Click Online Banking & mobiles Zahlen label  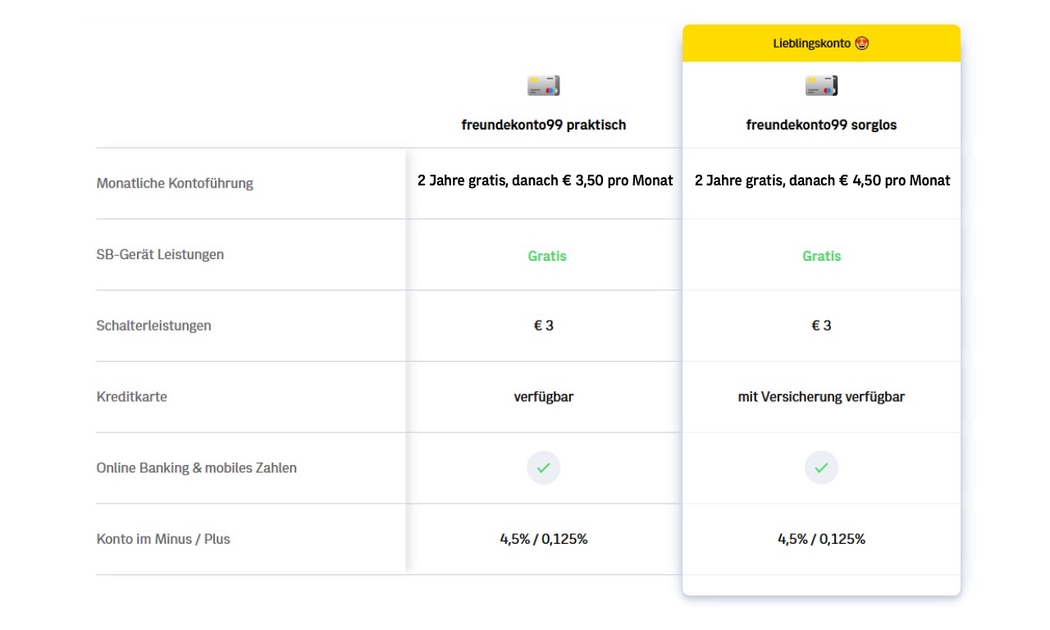tap(197, 468)
